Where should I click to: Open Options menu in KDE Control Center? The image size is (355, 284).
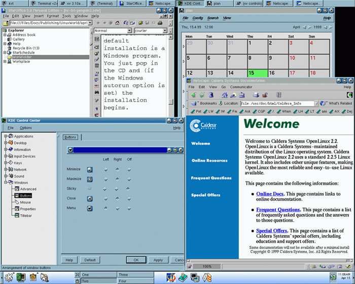(x=26, y=128)
